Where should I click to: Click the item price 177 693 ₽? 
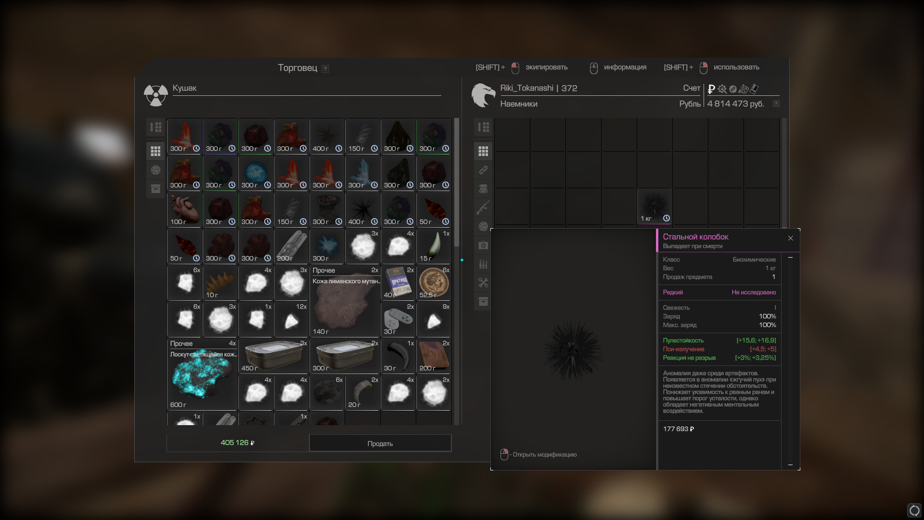click(679, 429)
